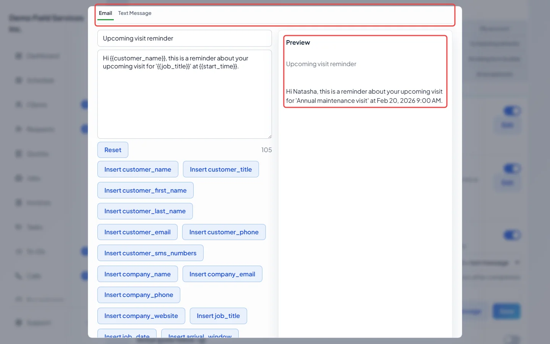The width and height of the screenshot is (550, 344).
Task: Switch to the Email tab
Action: (x=105, y=13)
